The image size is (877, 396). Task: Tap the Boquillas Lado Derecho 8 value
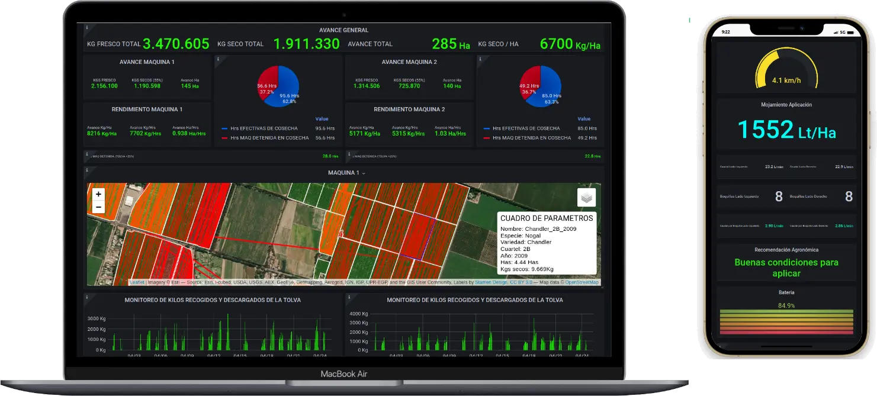[849, 197]
